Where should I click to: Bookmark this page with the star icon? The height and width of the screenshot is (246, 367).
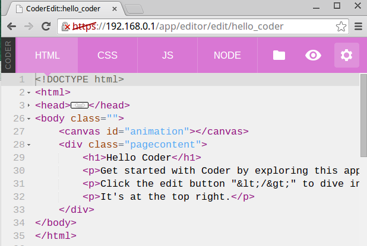coord(341,27)
